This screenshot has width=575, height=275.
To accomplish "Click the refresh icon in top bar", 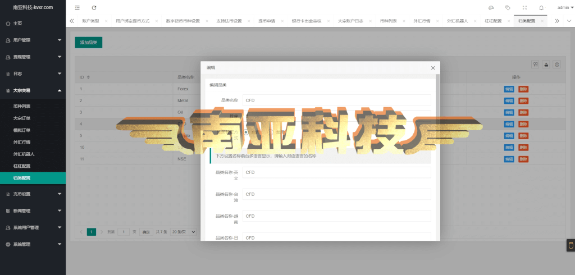I will [94, 7].
